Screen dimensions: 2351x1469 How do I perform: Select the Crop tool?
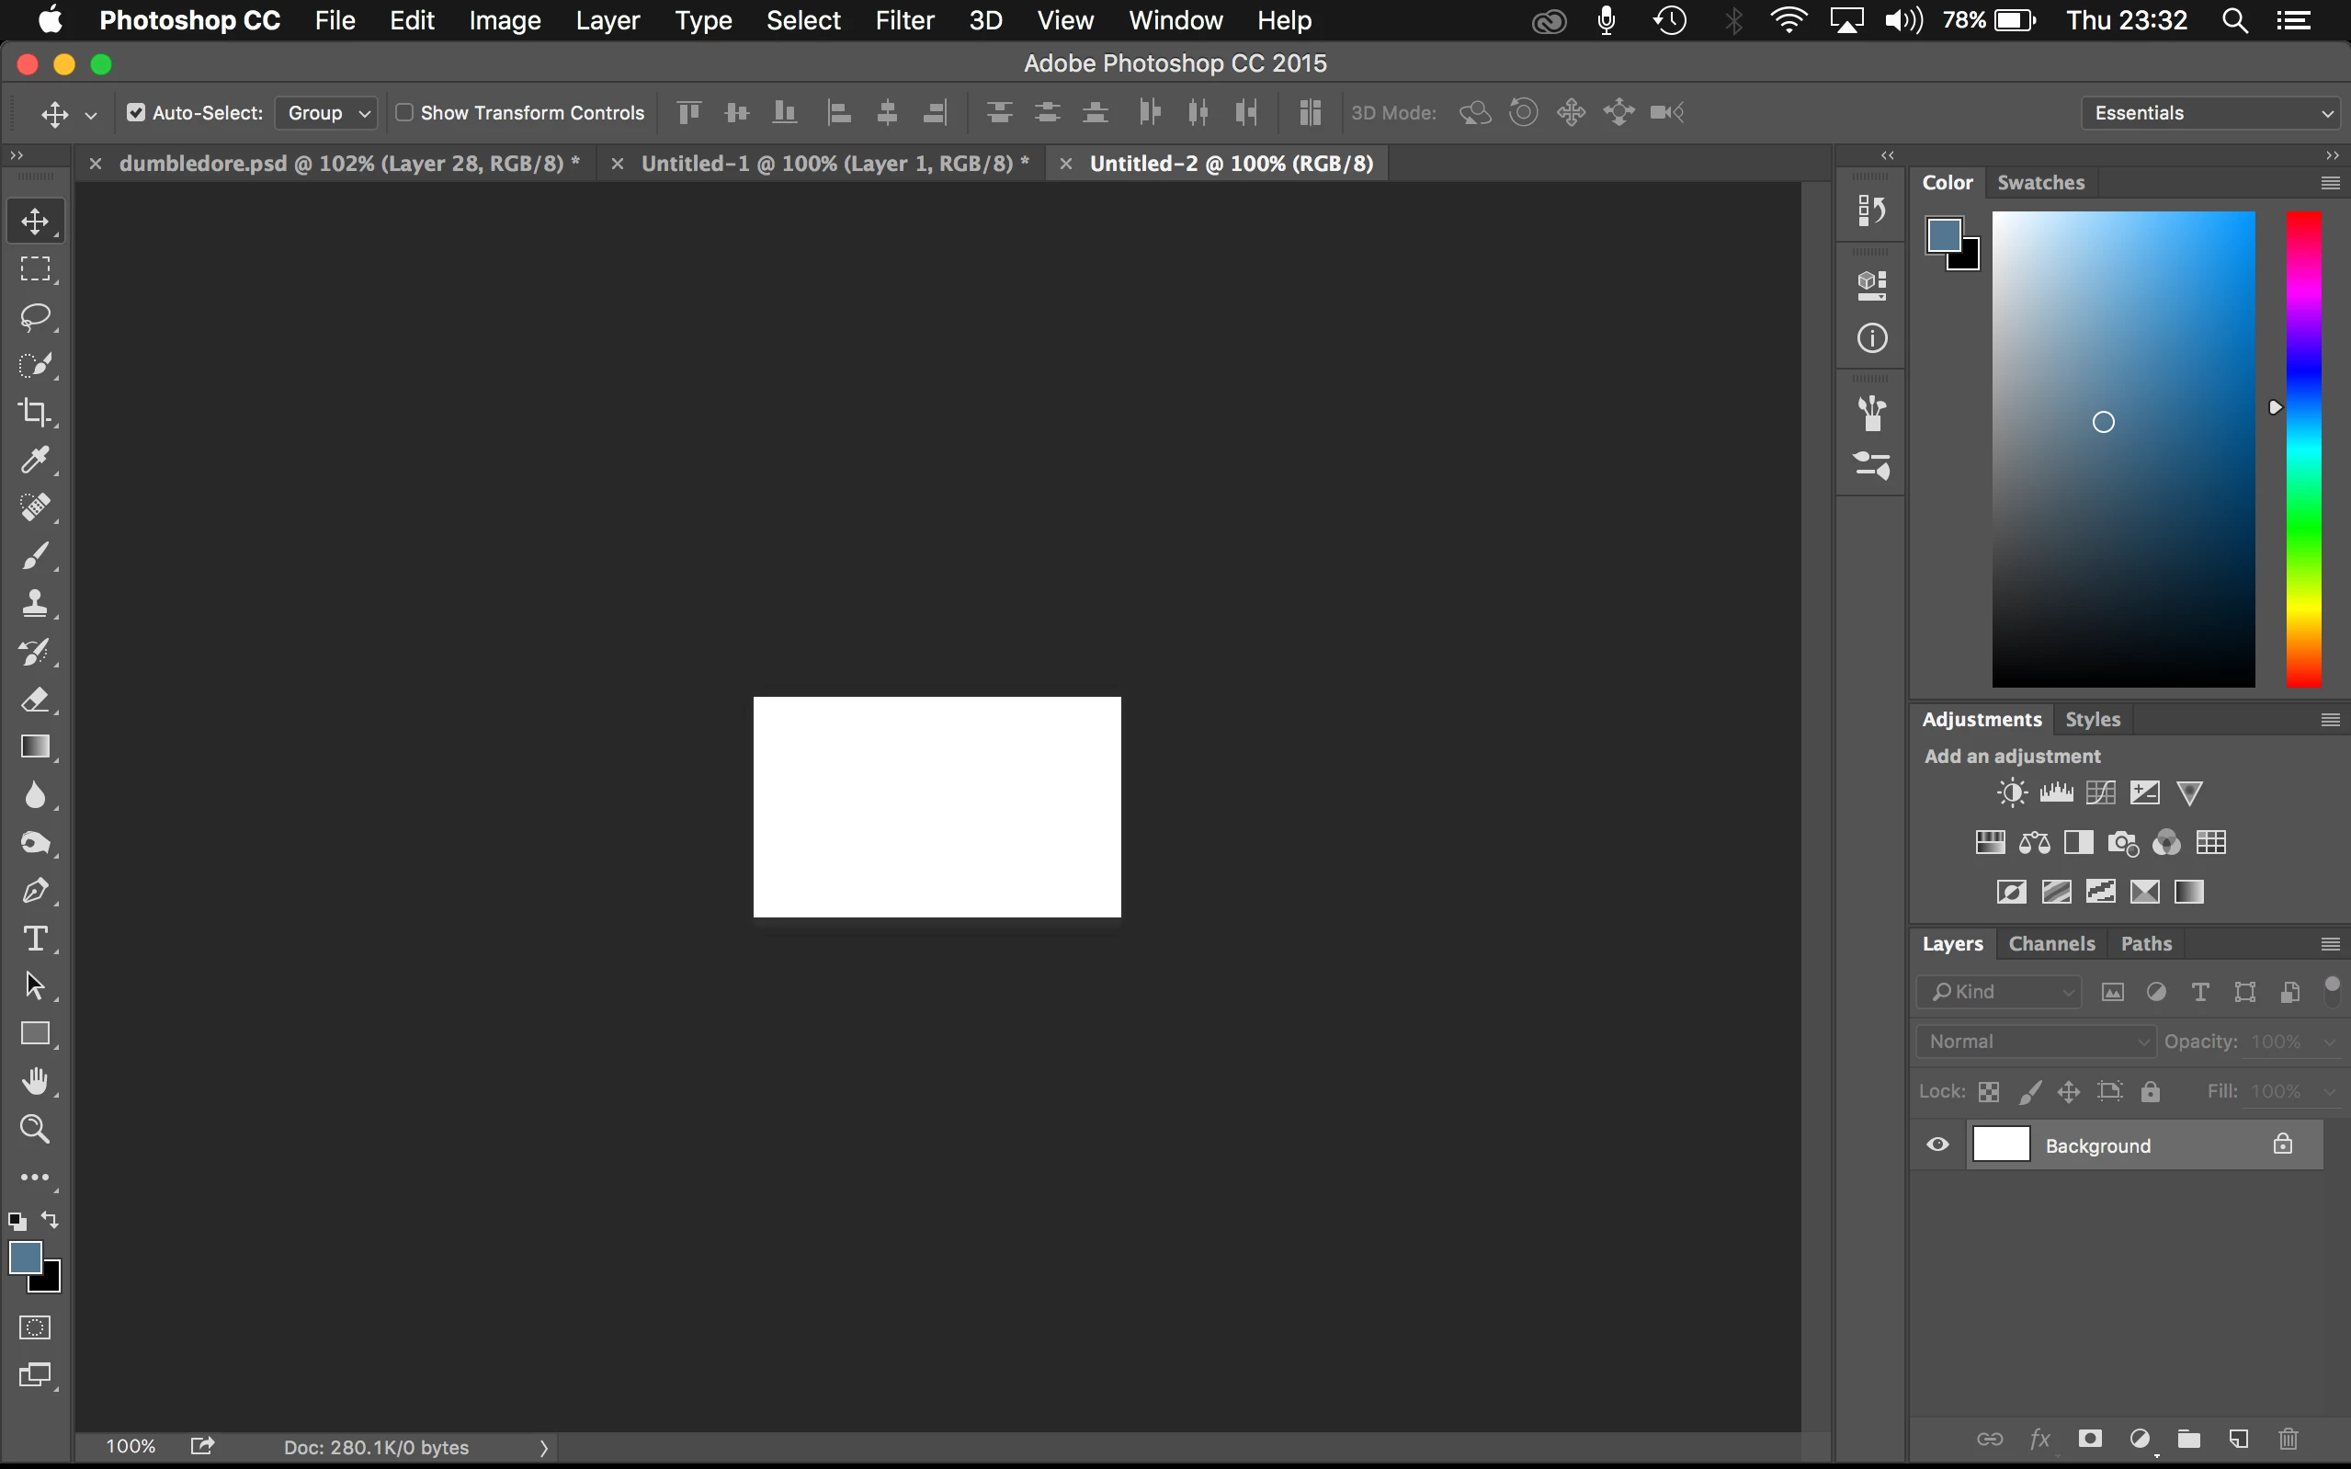(x=35, y=412)
